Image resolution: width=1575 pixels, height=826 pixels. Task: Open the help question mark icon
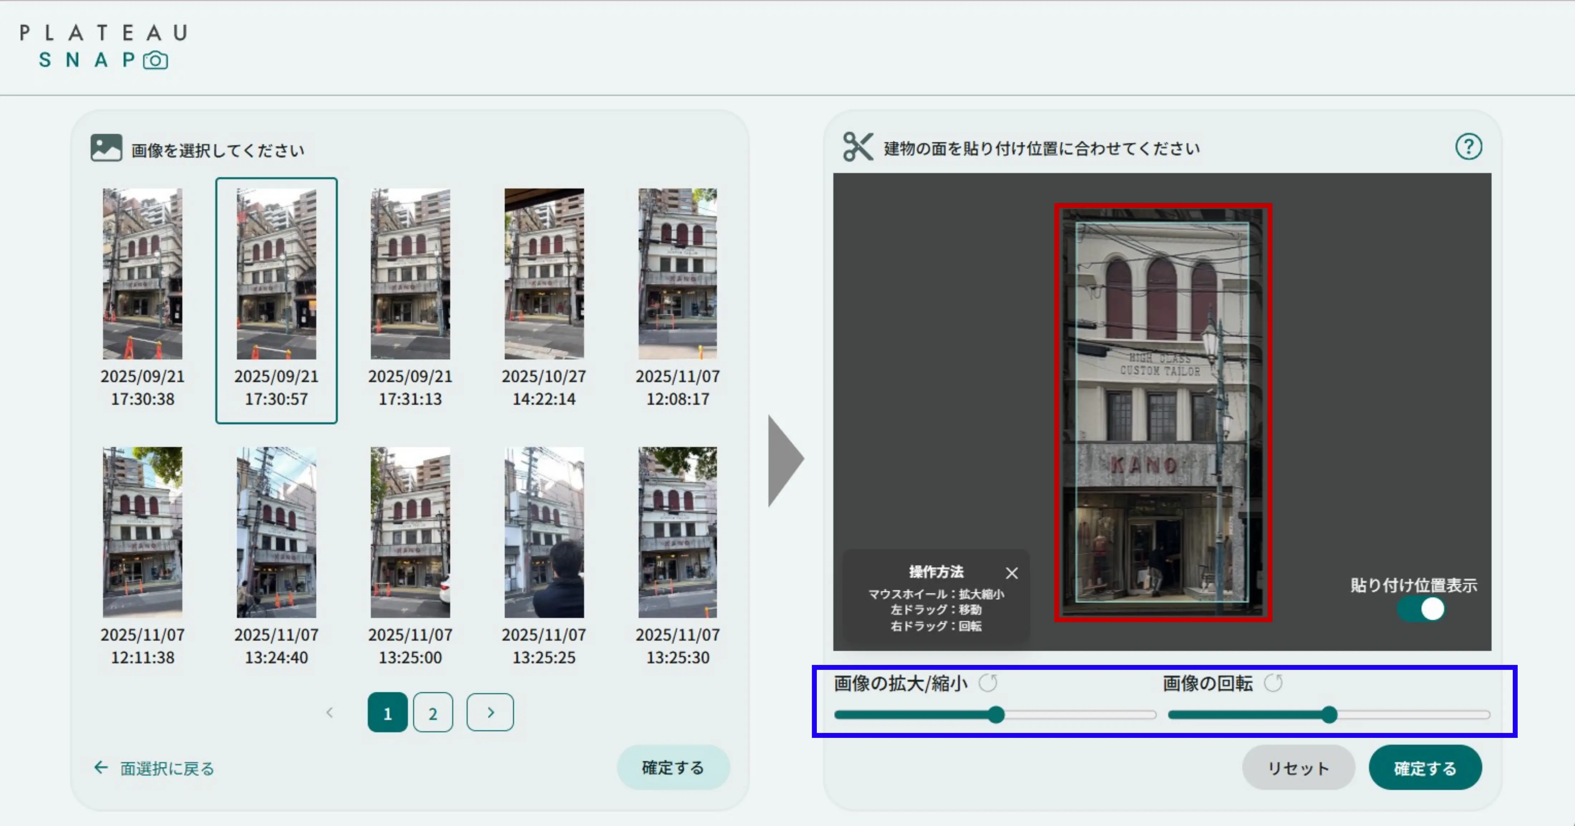(1470, 146)
